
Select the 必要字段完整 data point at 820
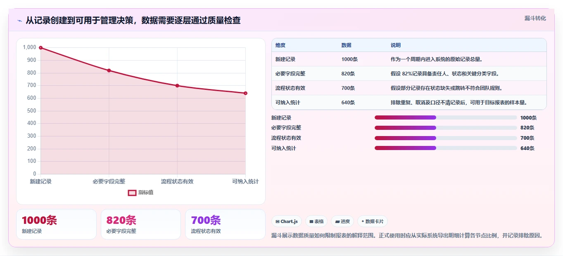tap(109, 70)
